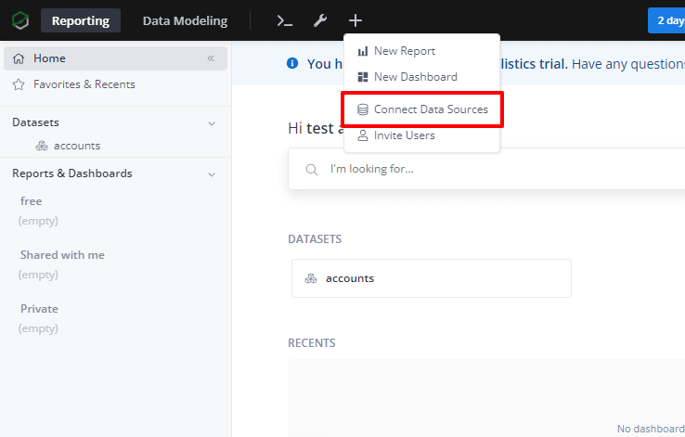The height and width of the screenshot is (437, 685).
Task: Click the accounts dataset card icon
Action: (x=311, y=278)
